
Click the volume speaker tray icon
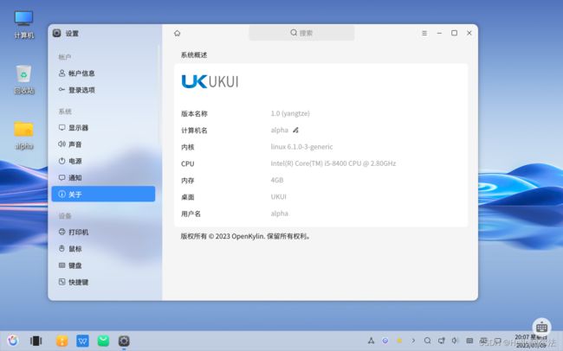455,341
